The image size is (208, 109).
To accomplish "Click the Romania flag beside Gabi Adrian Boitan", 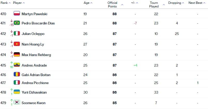I will (x=17, y=74).
